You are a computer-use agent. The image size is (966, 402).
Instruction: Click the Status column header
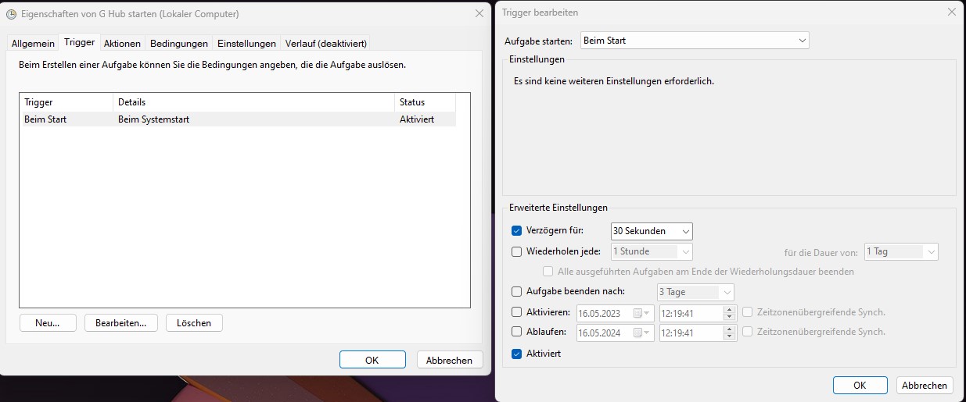(426, 102)
